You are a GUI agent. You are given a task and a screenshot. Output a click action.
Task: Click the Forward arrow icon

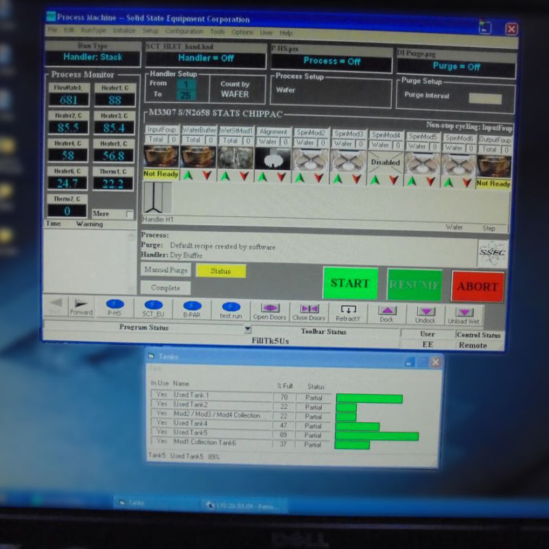[82, 303]
